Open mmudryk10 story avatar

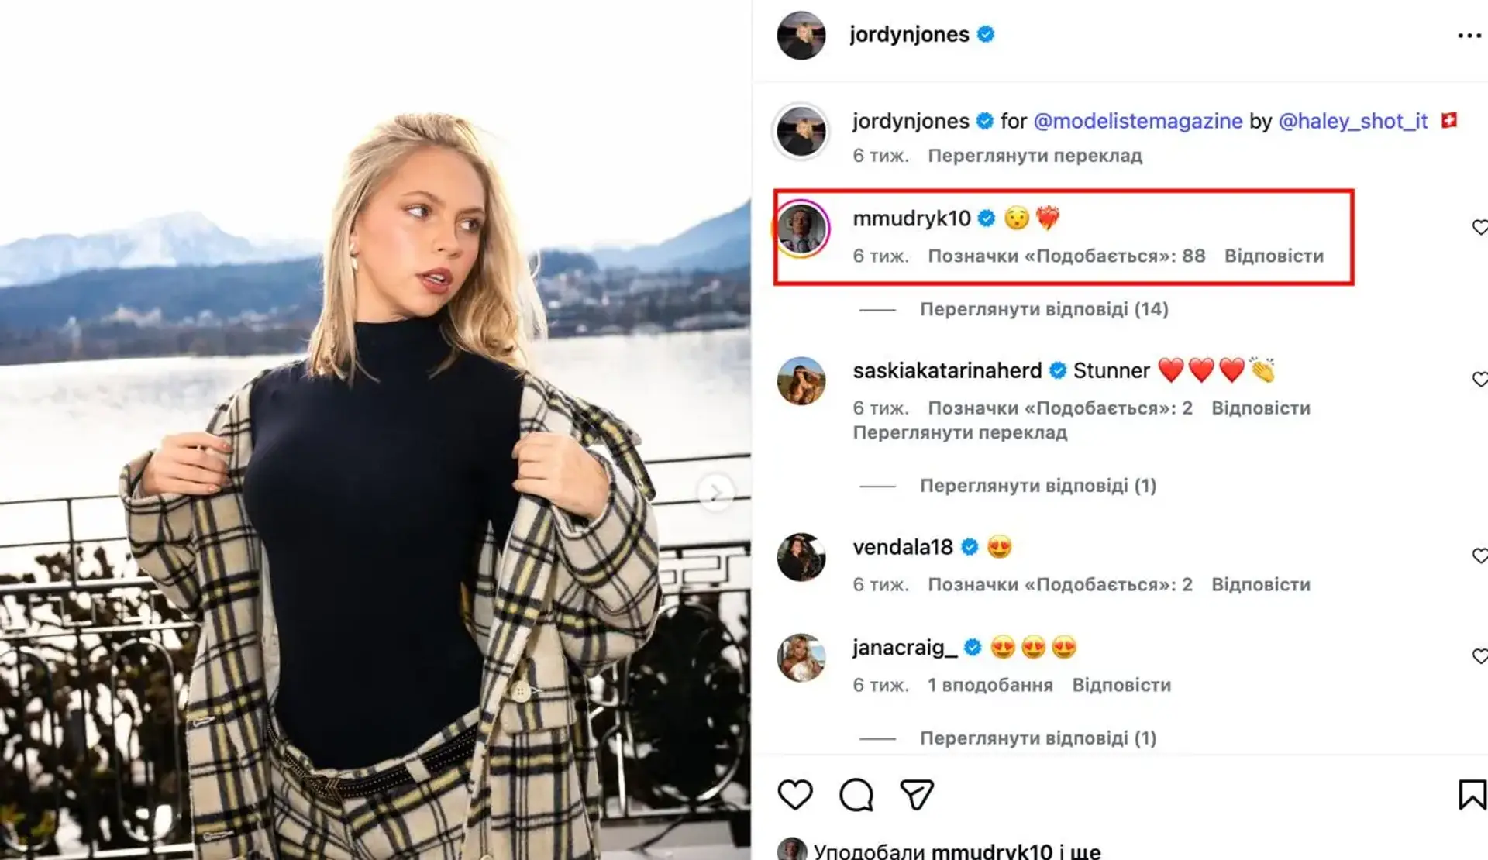coord(801,229)
